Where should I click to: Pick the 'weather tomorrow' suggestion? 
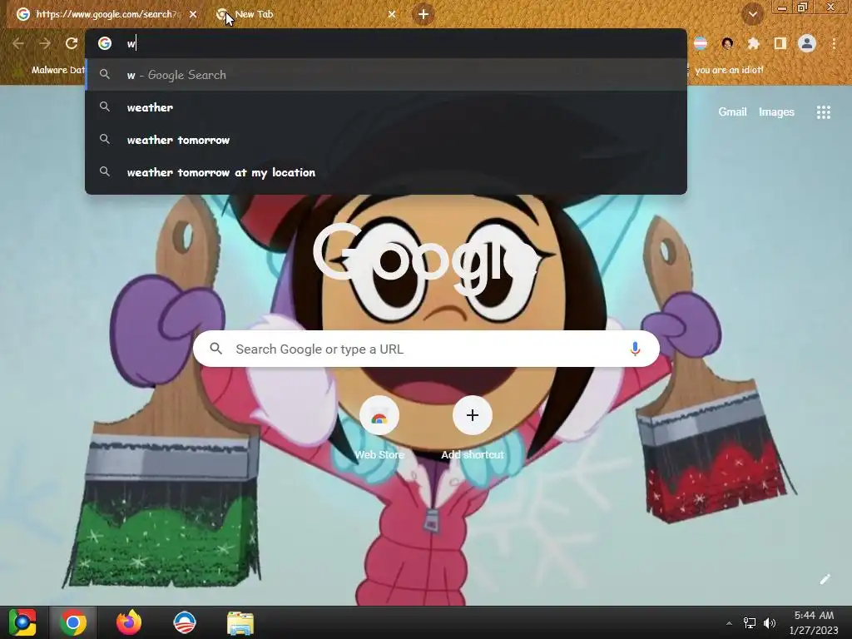386,140
